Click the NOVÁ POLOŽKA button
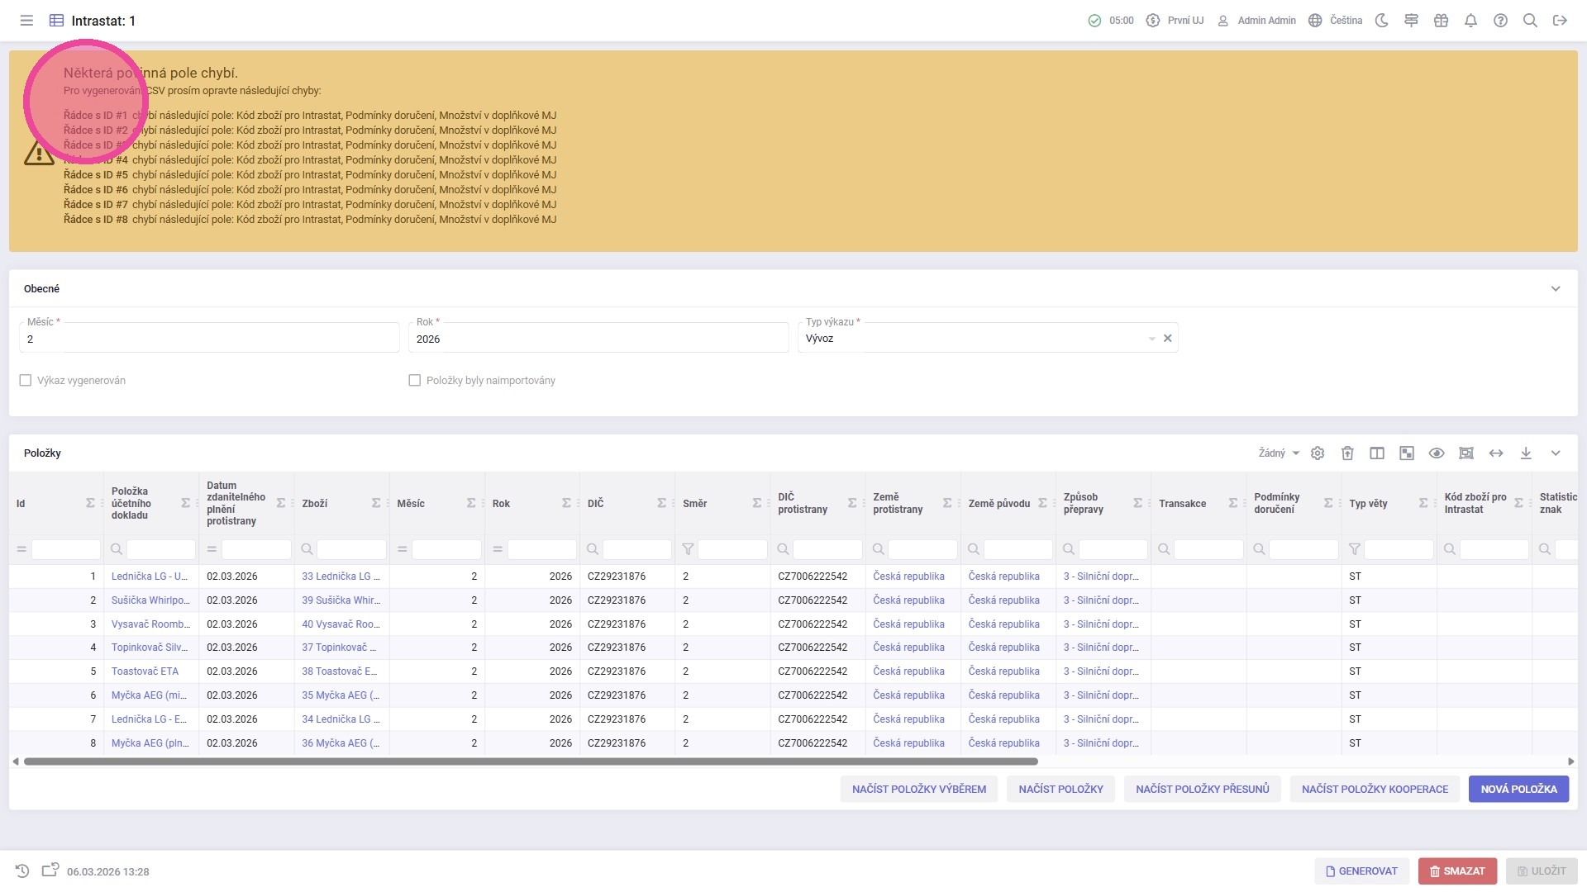Screen dimensions: 1587x892 (1518, 790)
